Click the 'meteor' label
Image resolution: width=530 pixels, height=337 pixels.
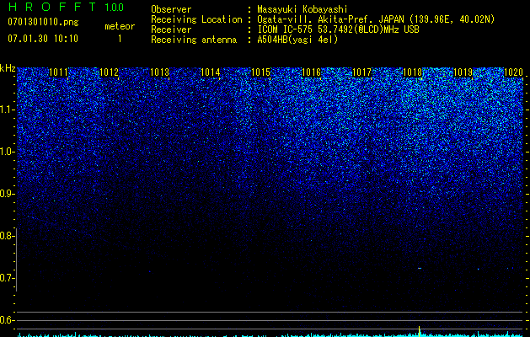point(120,26)
